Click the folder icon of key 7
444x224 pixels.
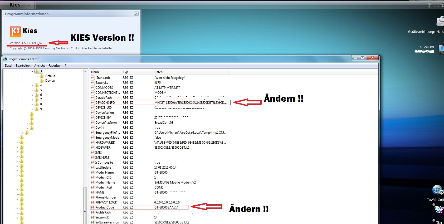(37, 100)
